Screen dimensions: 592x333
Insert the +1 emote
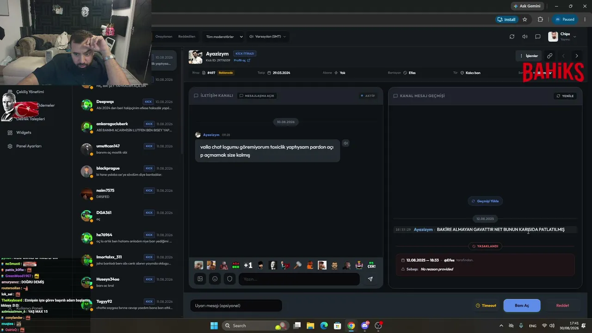point(248,265)
